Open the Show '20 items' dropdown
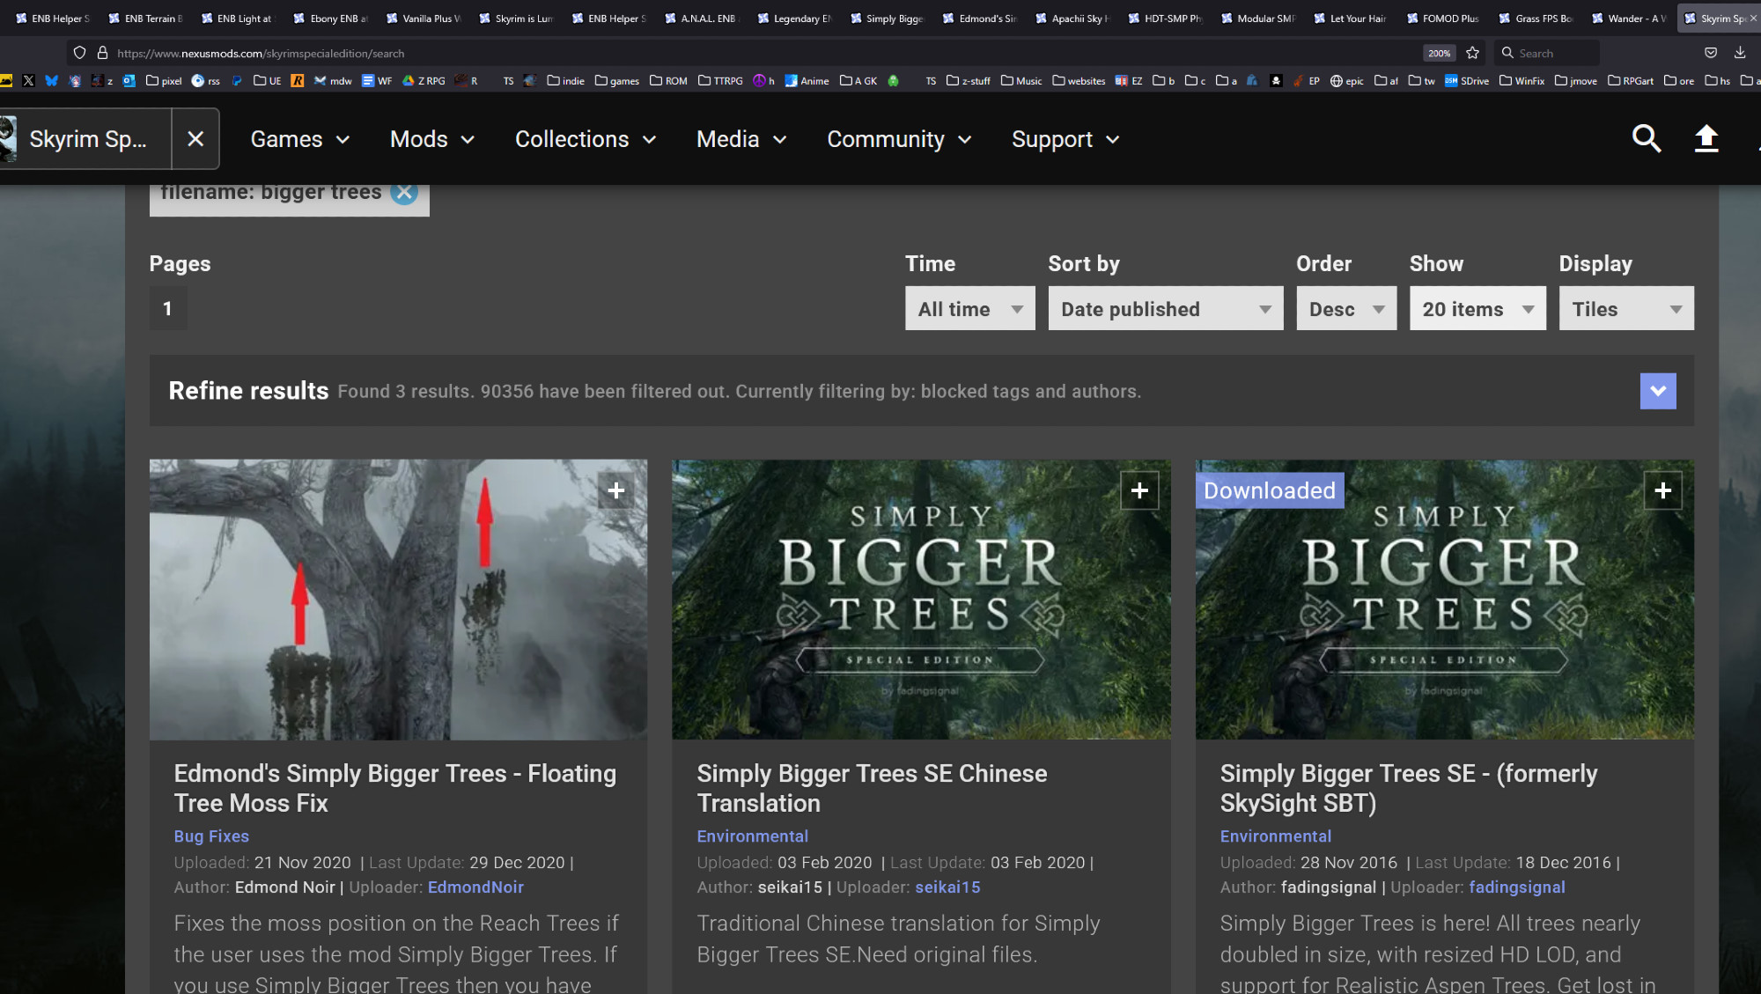The height and width of the screenshot is (994, 1761). click(1477, 308)
